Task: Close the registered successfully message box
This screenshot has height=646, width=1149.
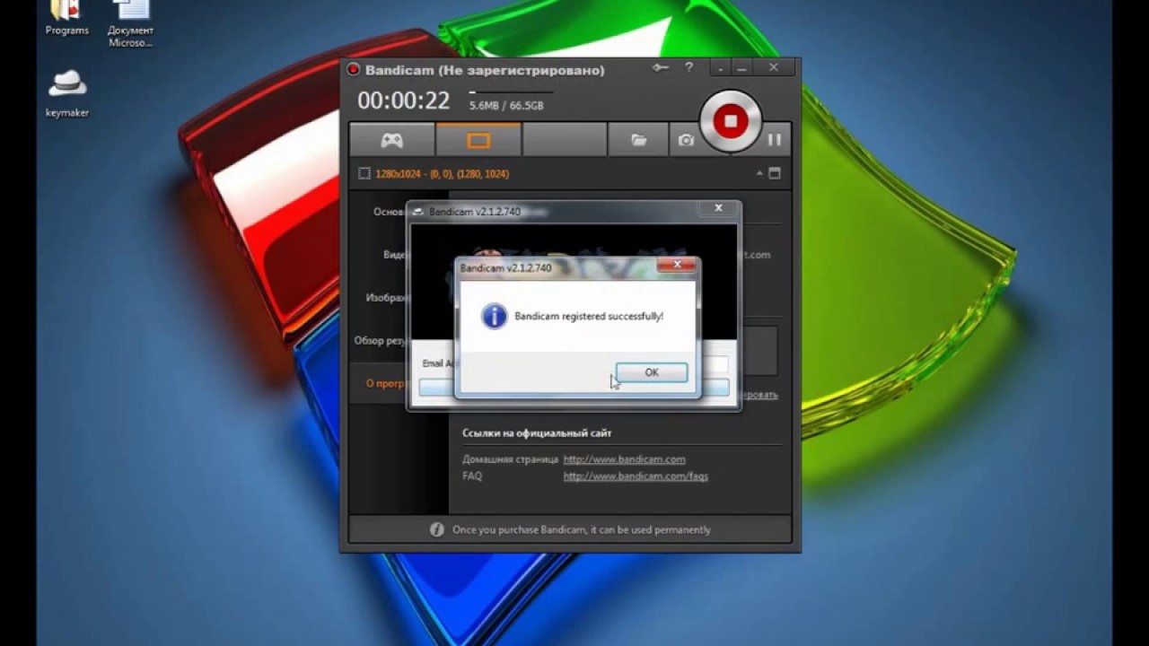Action: pos(677,265)
